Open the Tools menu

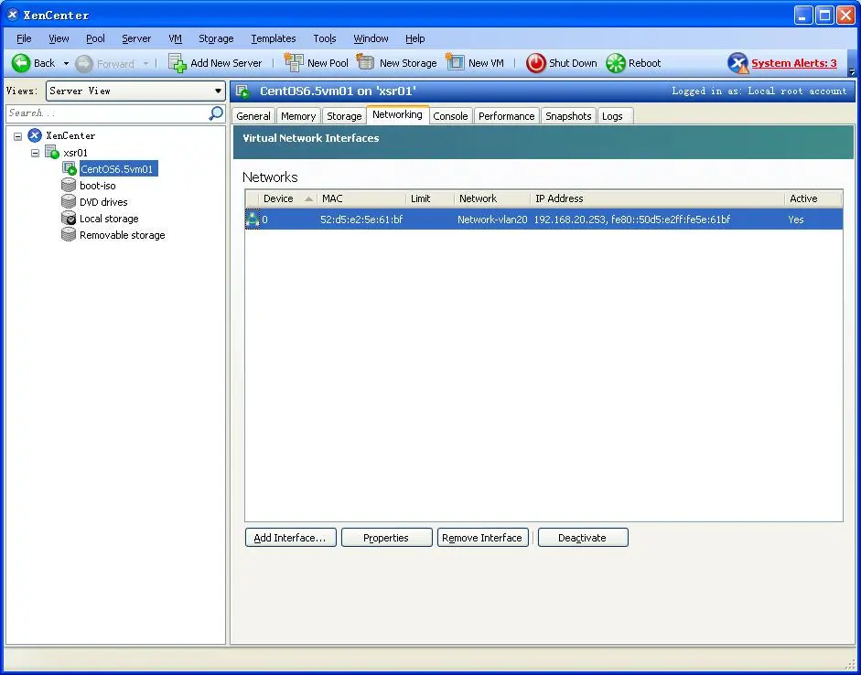[325, 38]
